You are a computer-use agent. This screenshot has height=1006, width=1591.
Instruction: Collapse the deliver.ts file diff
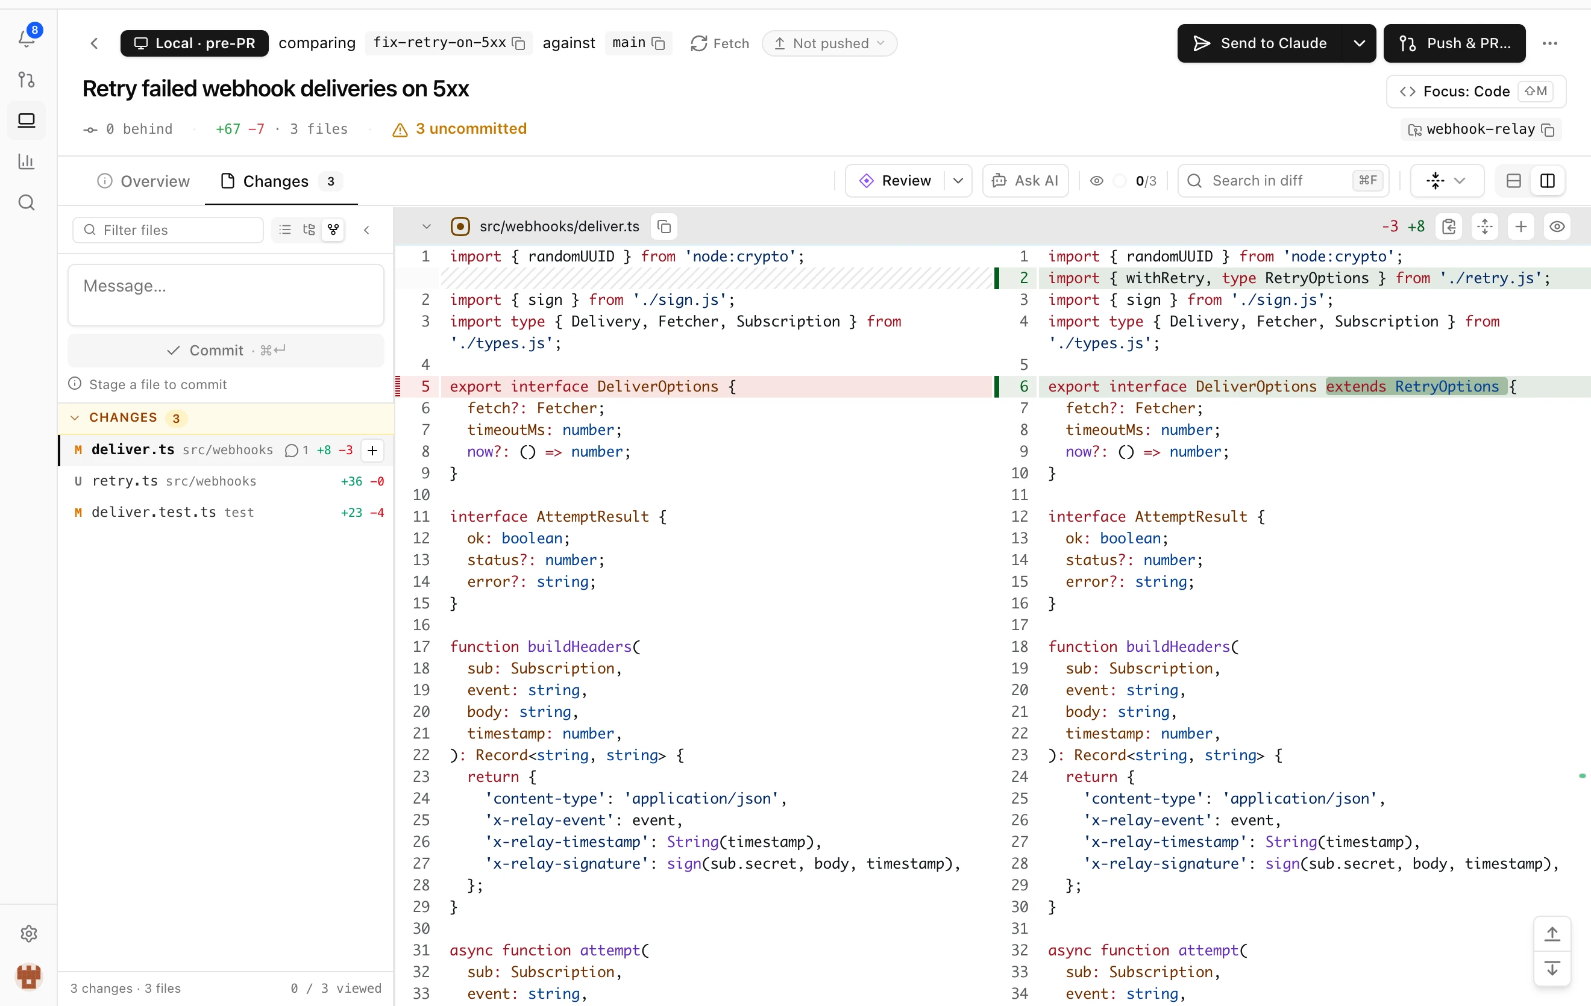click(426, 227)
